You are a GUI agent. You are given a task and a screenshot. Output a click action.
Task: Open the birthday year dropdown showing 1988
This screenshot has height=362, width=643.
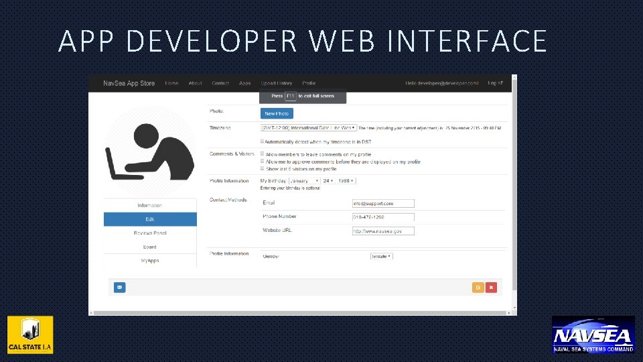(x=346, y=180)
